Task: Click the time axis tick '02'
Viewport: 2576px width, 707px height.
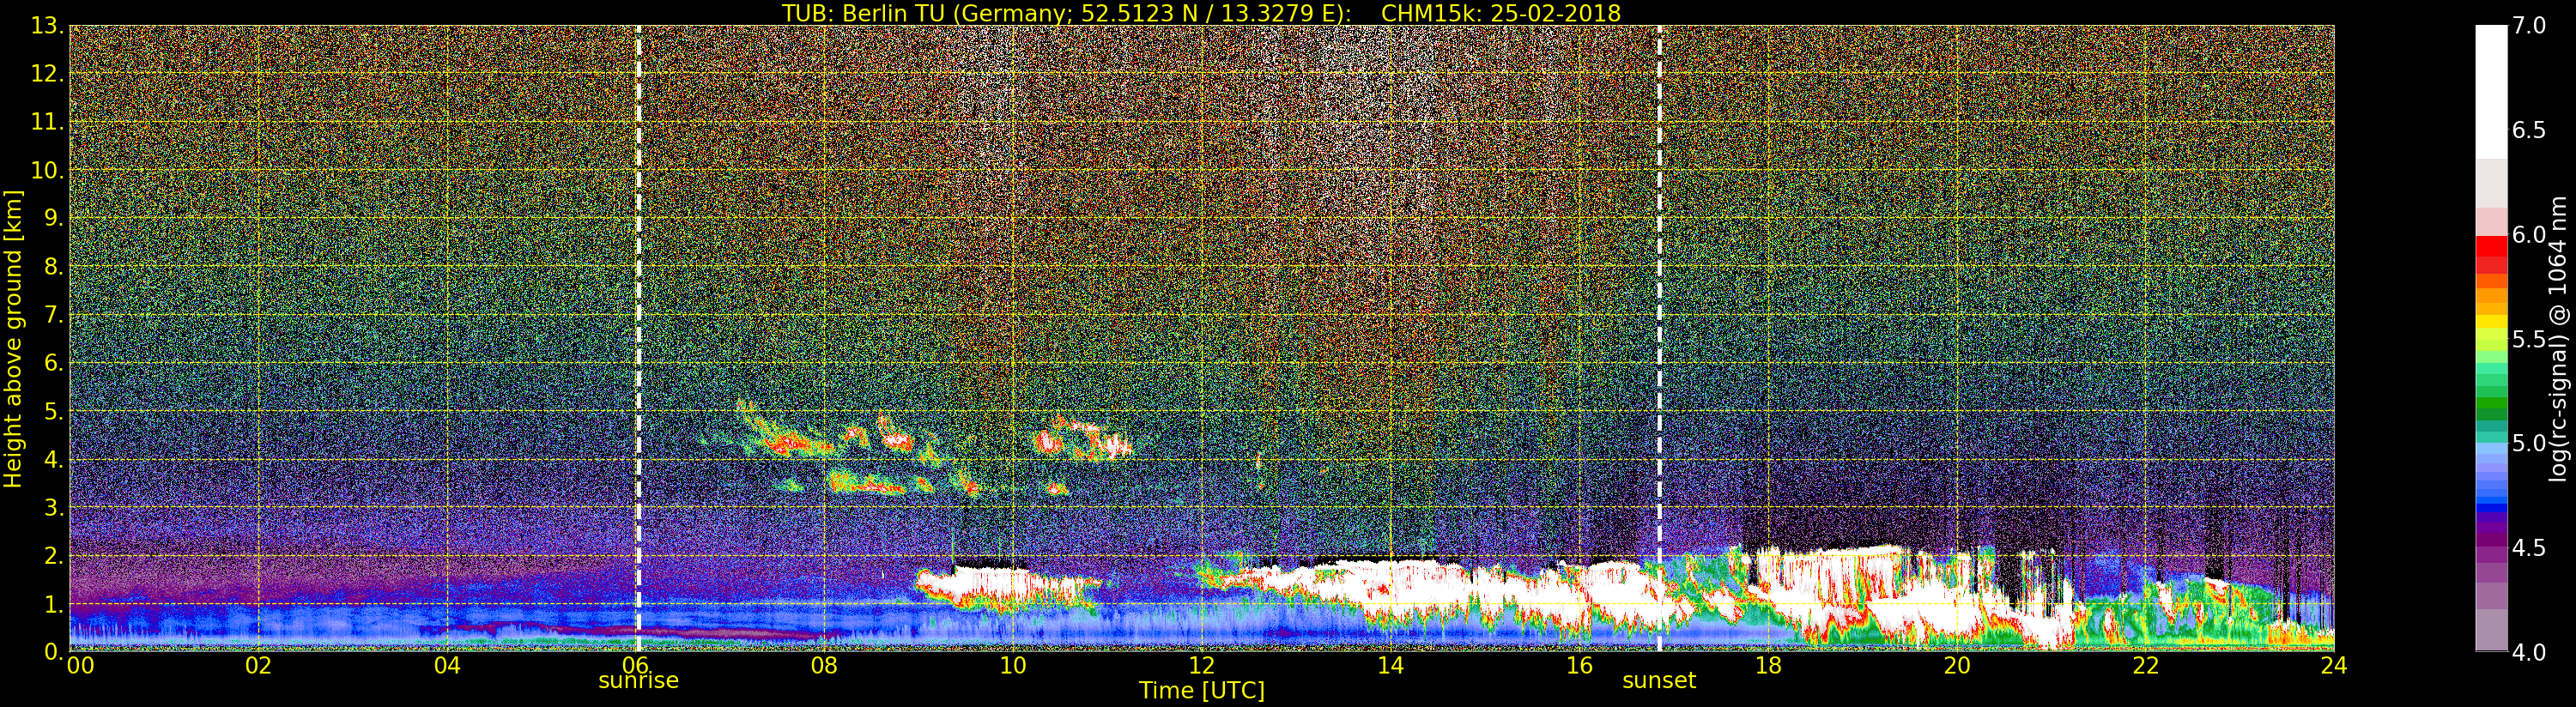Action: click(x=259, y=665)
